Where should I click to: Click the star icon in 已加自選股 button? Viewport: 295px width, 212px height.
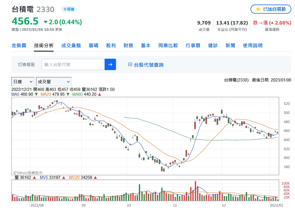(x=258, y=9)
